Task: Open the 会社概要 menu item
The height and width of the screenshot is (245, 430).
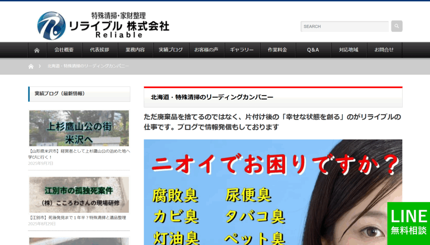Action: tap(64, 50)
